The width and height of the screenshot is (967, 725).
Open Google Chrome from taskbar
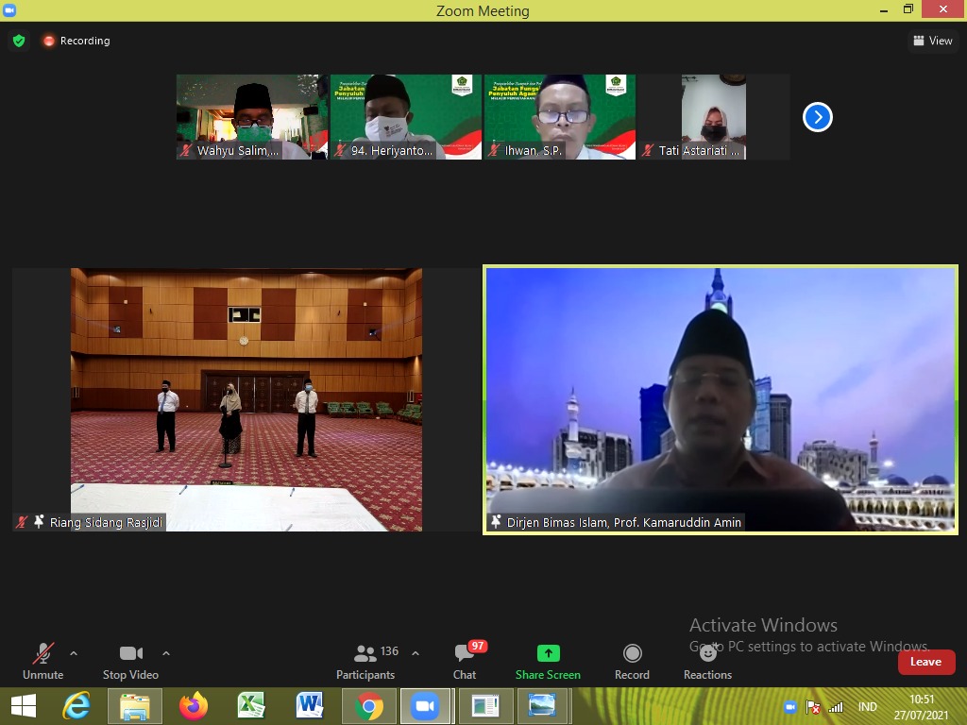(369, 706)
